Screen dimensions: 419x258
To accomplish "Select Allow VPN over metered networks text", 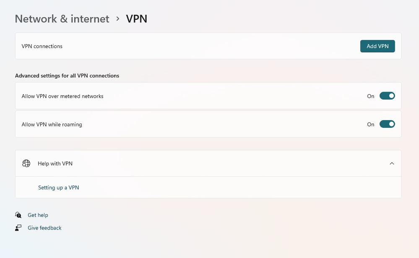I will tap(62, 96).
